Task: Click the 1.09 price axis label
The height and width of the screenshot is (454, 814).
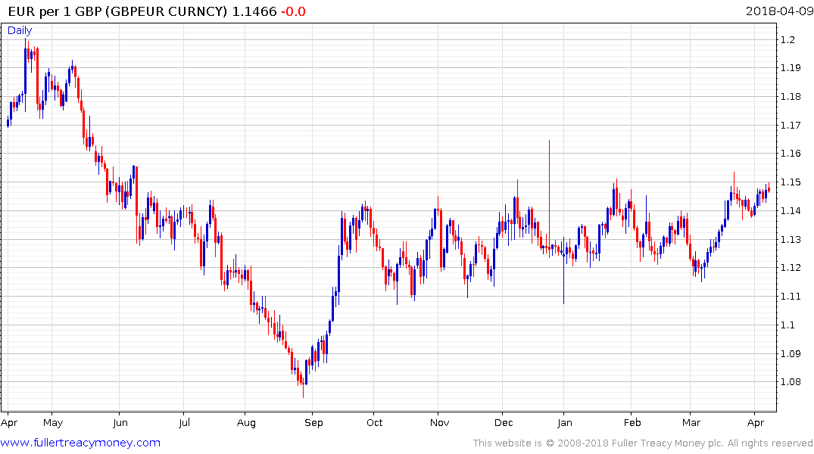Action: coord(791,354)
